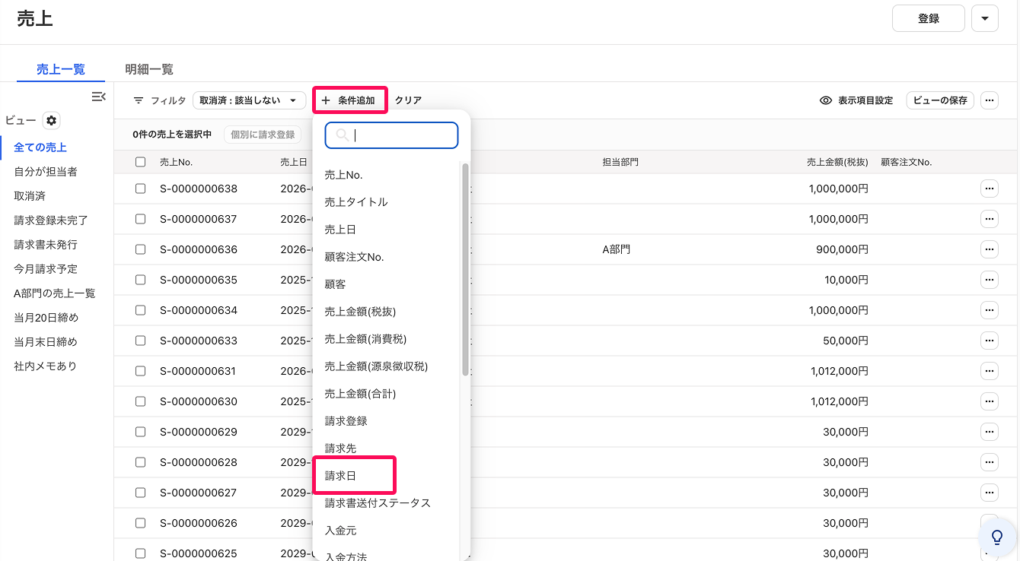Check the box for S-0000000636
The width and height of the screenshot is (1020, 561).
click(140, 249)
